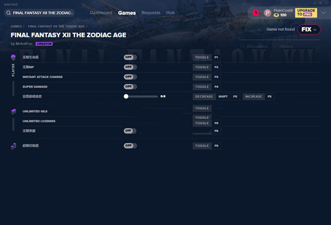Click TOGGLE button on Instant Attack Charge row
Viewport: 331px width, 225px height.
(202, 77)
